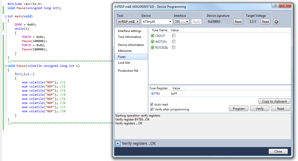This screenshot has width=298, height=161.
Task: Enable the WDTON fuse checkbox
Action: tap(174, 41)
